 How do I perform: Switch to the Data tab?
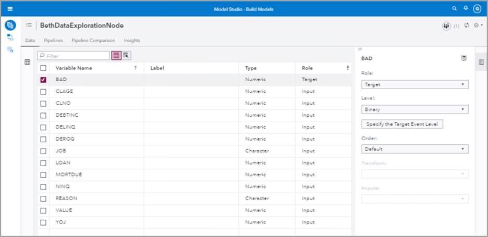[x=30, y=41]
